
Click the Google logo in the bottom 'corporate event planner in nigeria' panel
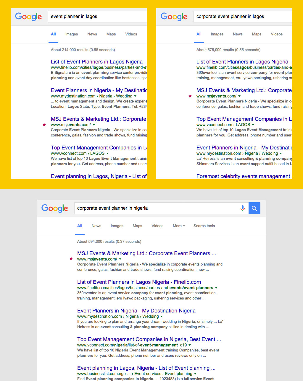pos(55,208)
